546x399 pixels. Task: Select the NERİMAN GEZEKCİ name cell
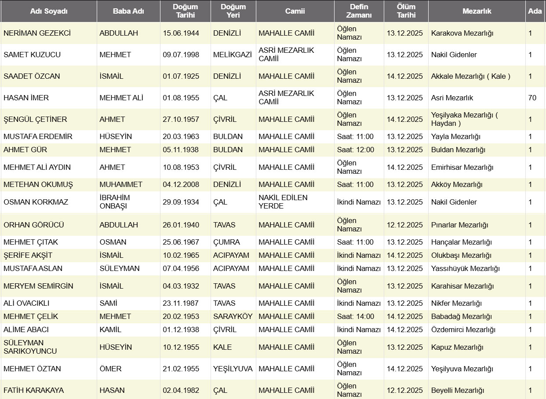coord(37,33)
